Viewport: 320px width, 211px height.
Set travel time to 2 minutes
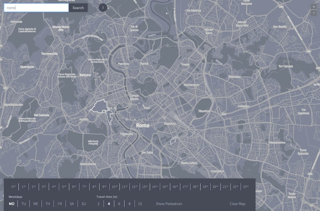click(98, 204)
